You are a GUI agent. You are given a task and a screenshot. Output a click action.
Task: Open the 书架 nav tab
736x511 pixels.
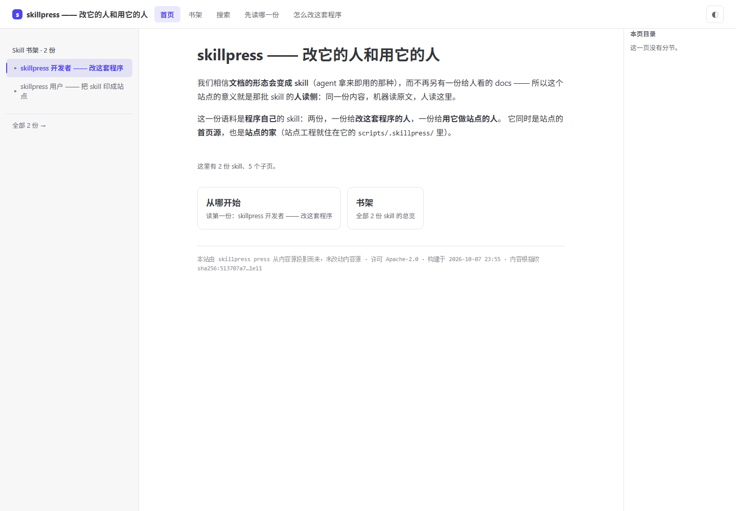195,14
